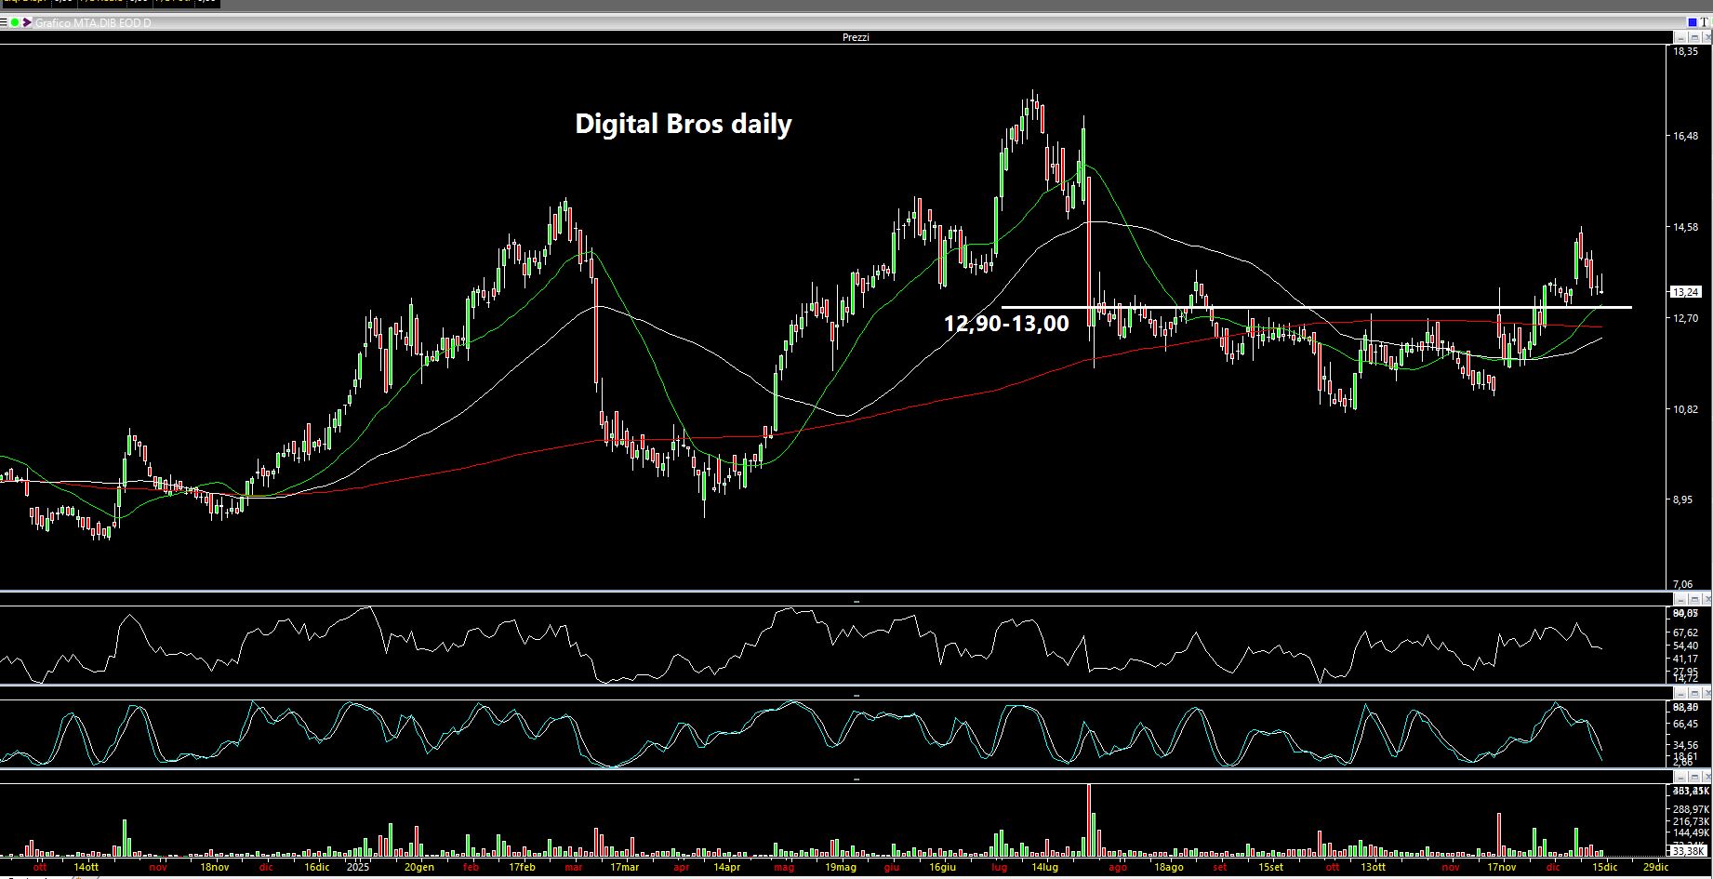Click the Grafico MTA.DIB EOD D title

[x=92, y=22]
